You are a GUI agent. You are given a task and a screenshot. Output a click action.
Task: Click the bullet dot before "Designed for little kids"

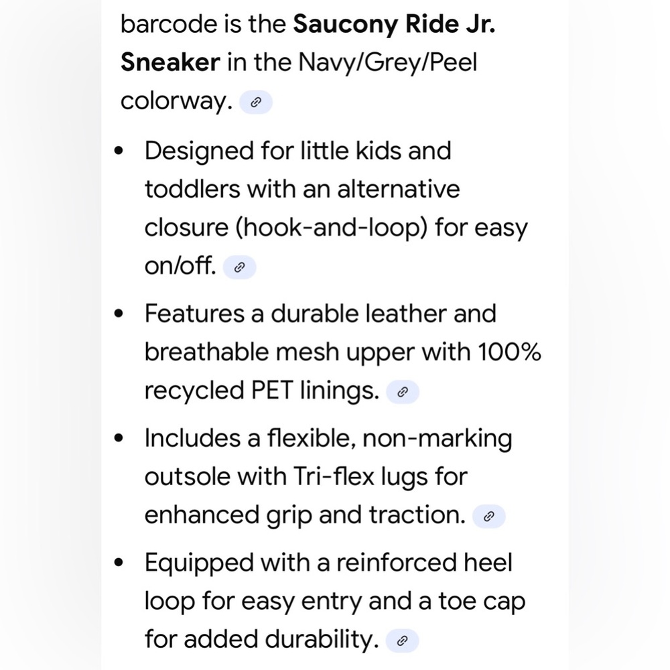click(119, 151)
